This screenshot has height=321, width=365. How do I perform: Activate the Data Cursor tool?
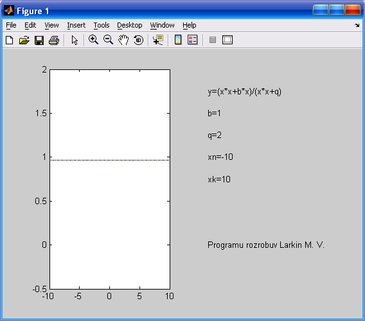tap(158, 40)
